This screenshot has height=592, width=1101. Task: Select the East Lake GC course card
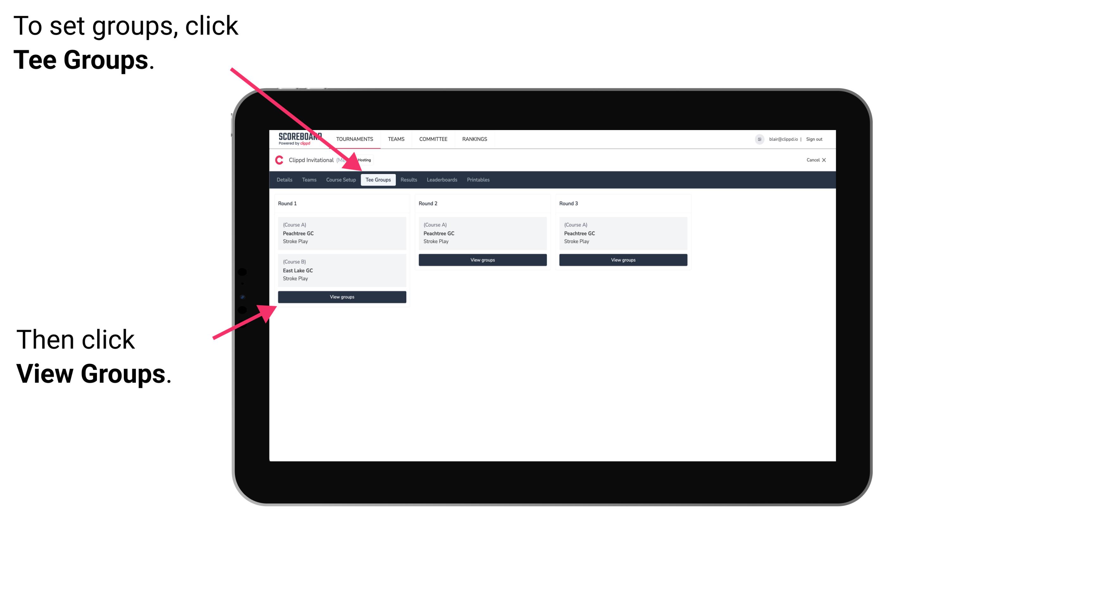(341, 270)
